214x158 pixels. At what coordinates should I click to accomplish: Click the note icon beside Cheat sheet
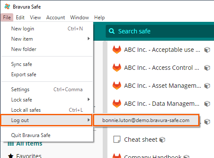[117, 139]
